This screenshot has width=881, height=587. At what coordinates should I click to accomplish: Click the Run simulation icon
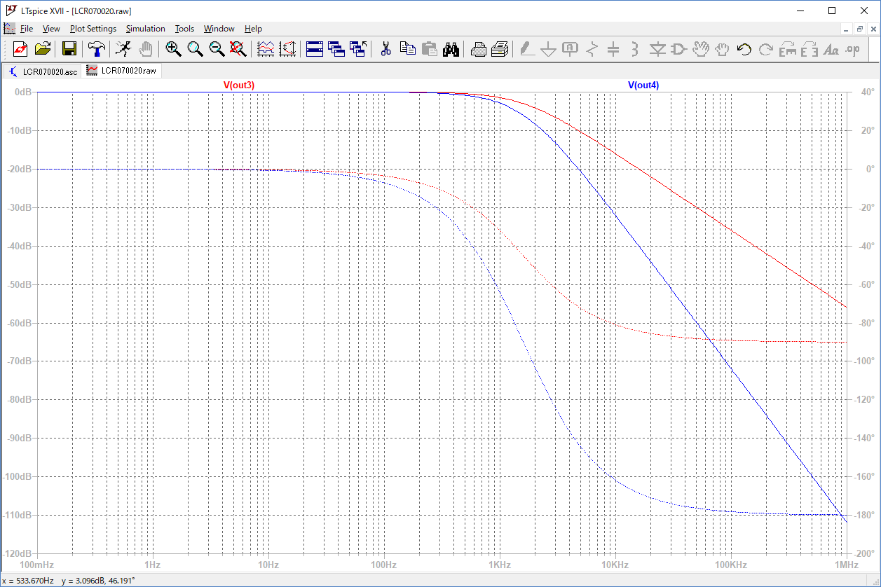point(123,49)
